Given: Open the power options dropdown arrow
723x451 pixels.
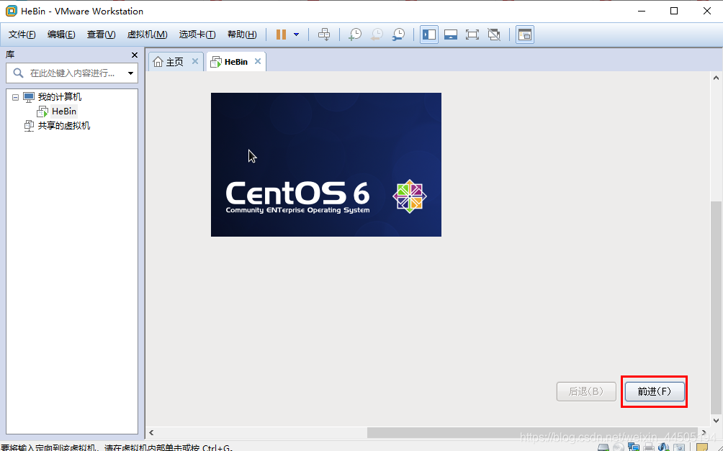Looking at the screenshot, I should (296, 35).
